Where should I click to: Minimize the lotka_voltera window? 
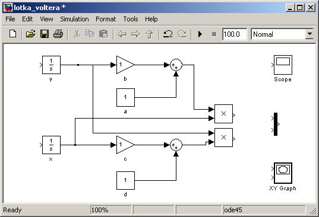click(x=290, y=8)
